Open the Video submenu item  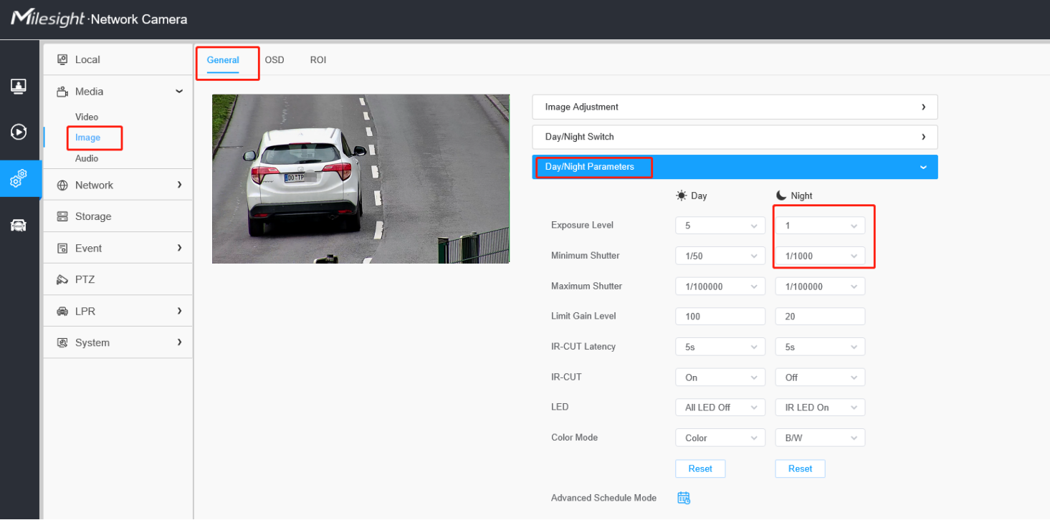click(87, 117)
